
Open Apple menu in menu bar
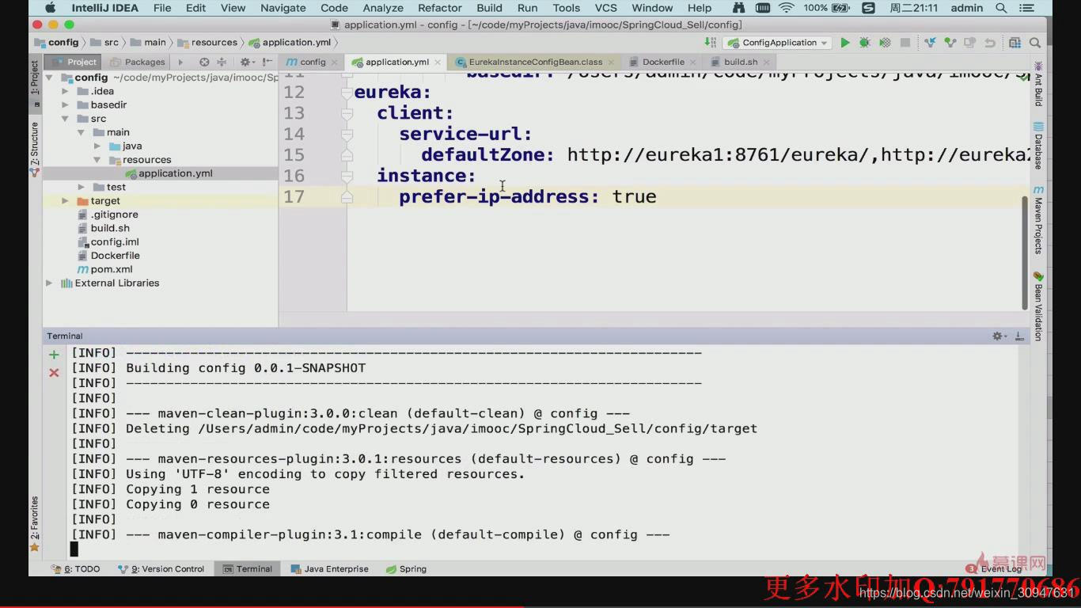point(50,8)
